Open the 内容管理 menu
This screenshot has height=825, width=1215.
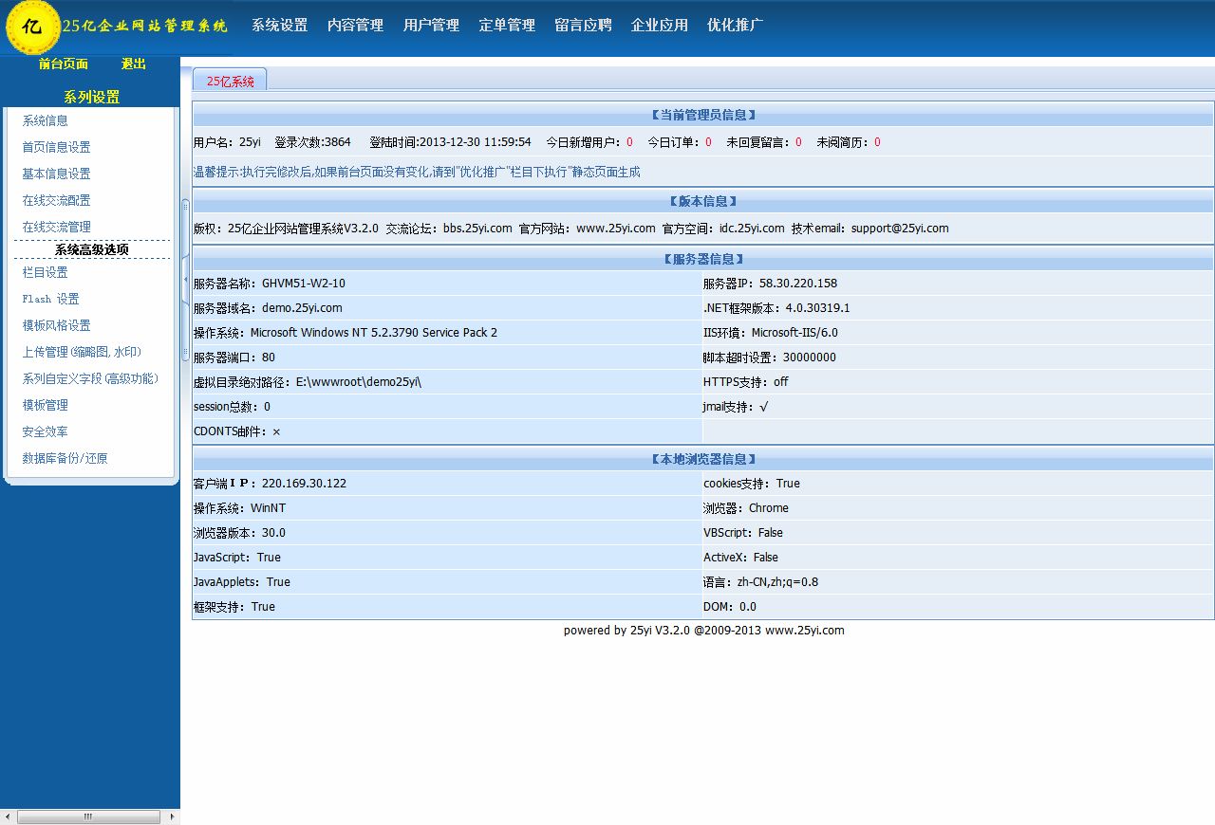355,26
